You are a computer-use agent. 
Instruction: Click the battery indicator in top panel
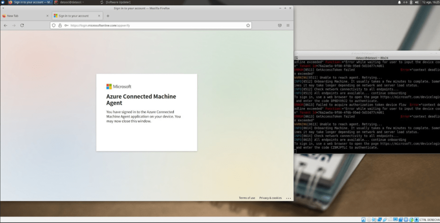coord(412,3)
